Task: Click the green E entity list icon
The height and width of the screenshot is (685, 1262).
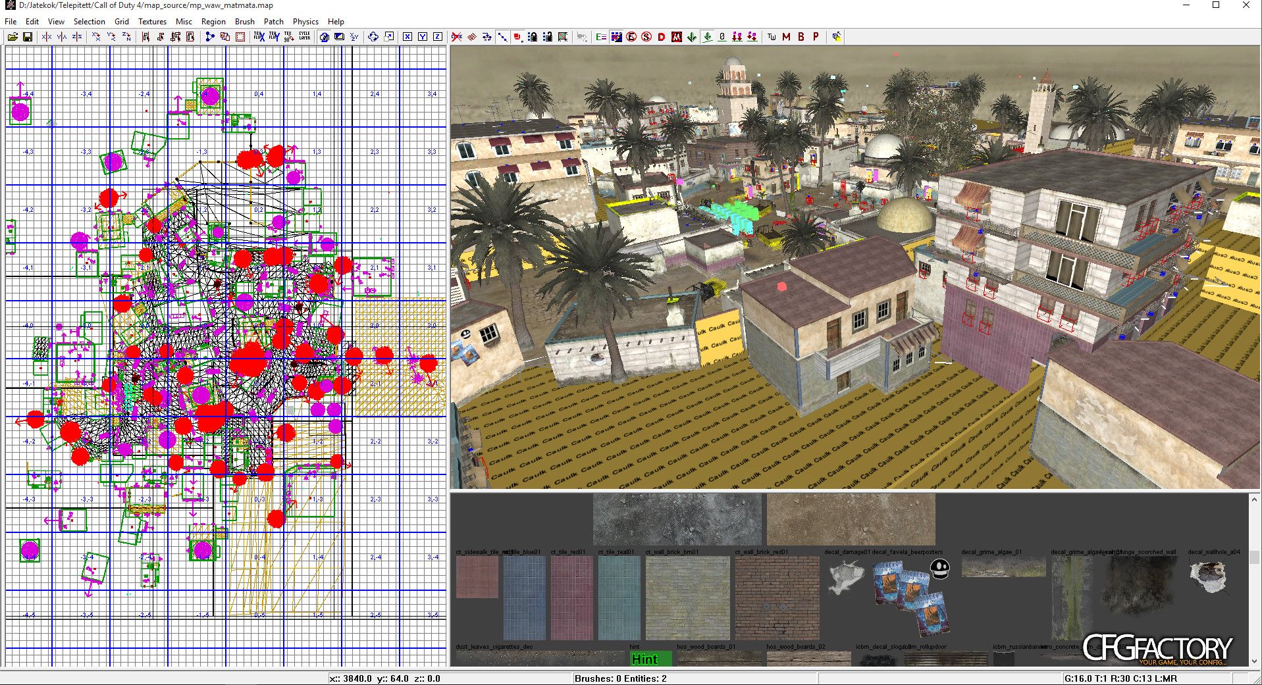Action: (601, 37)
